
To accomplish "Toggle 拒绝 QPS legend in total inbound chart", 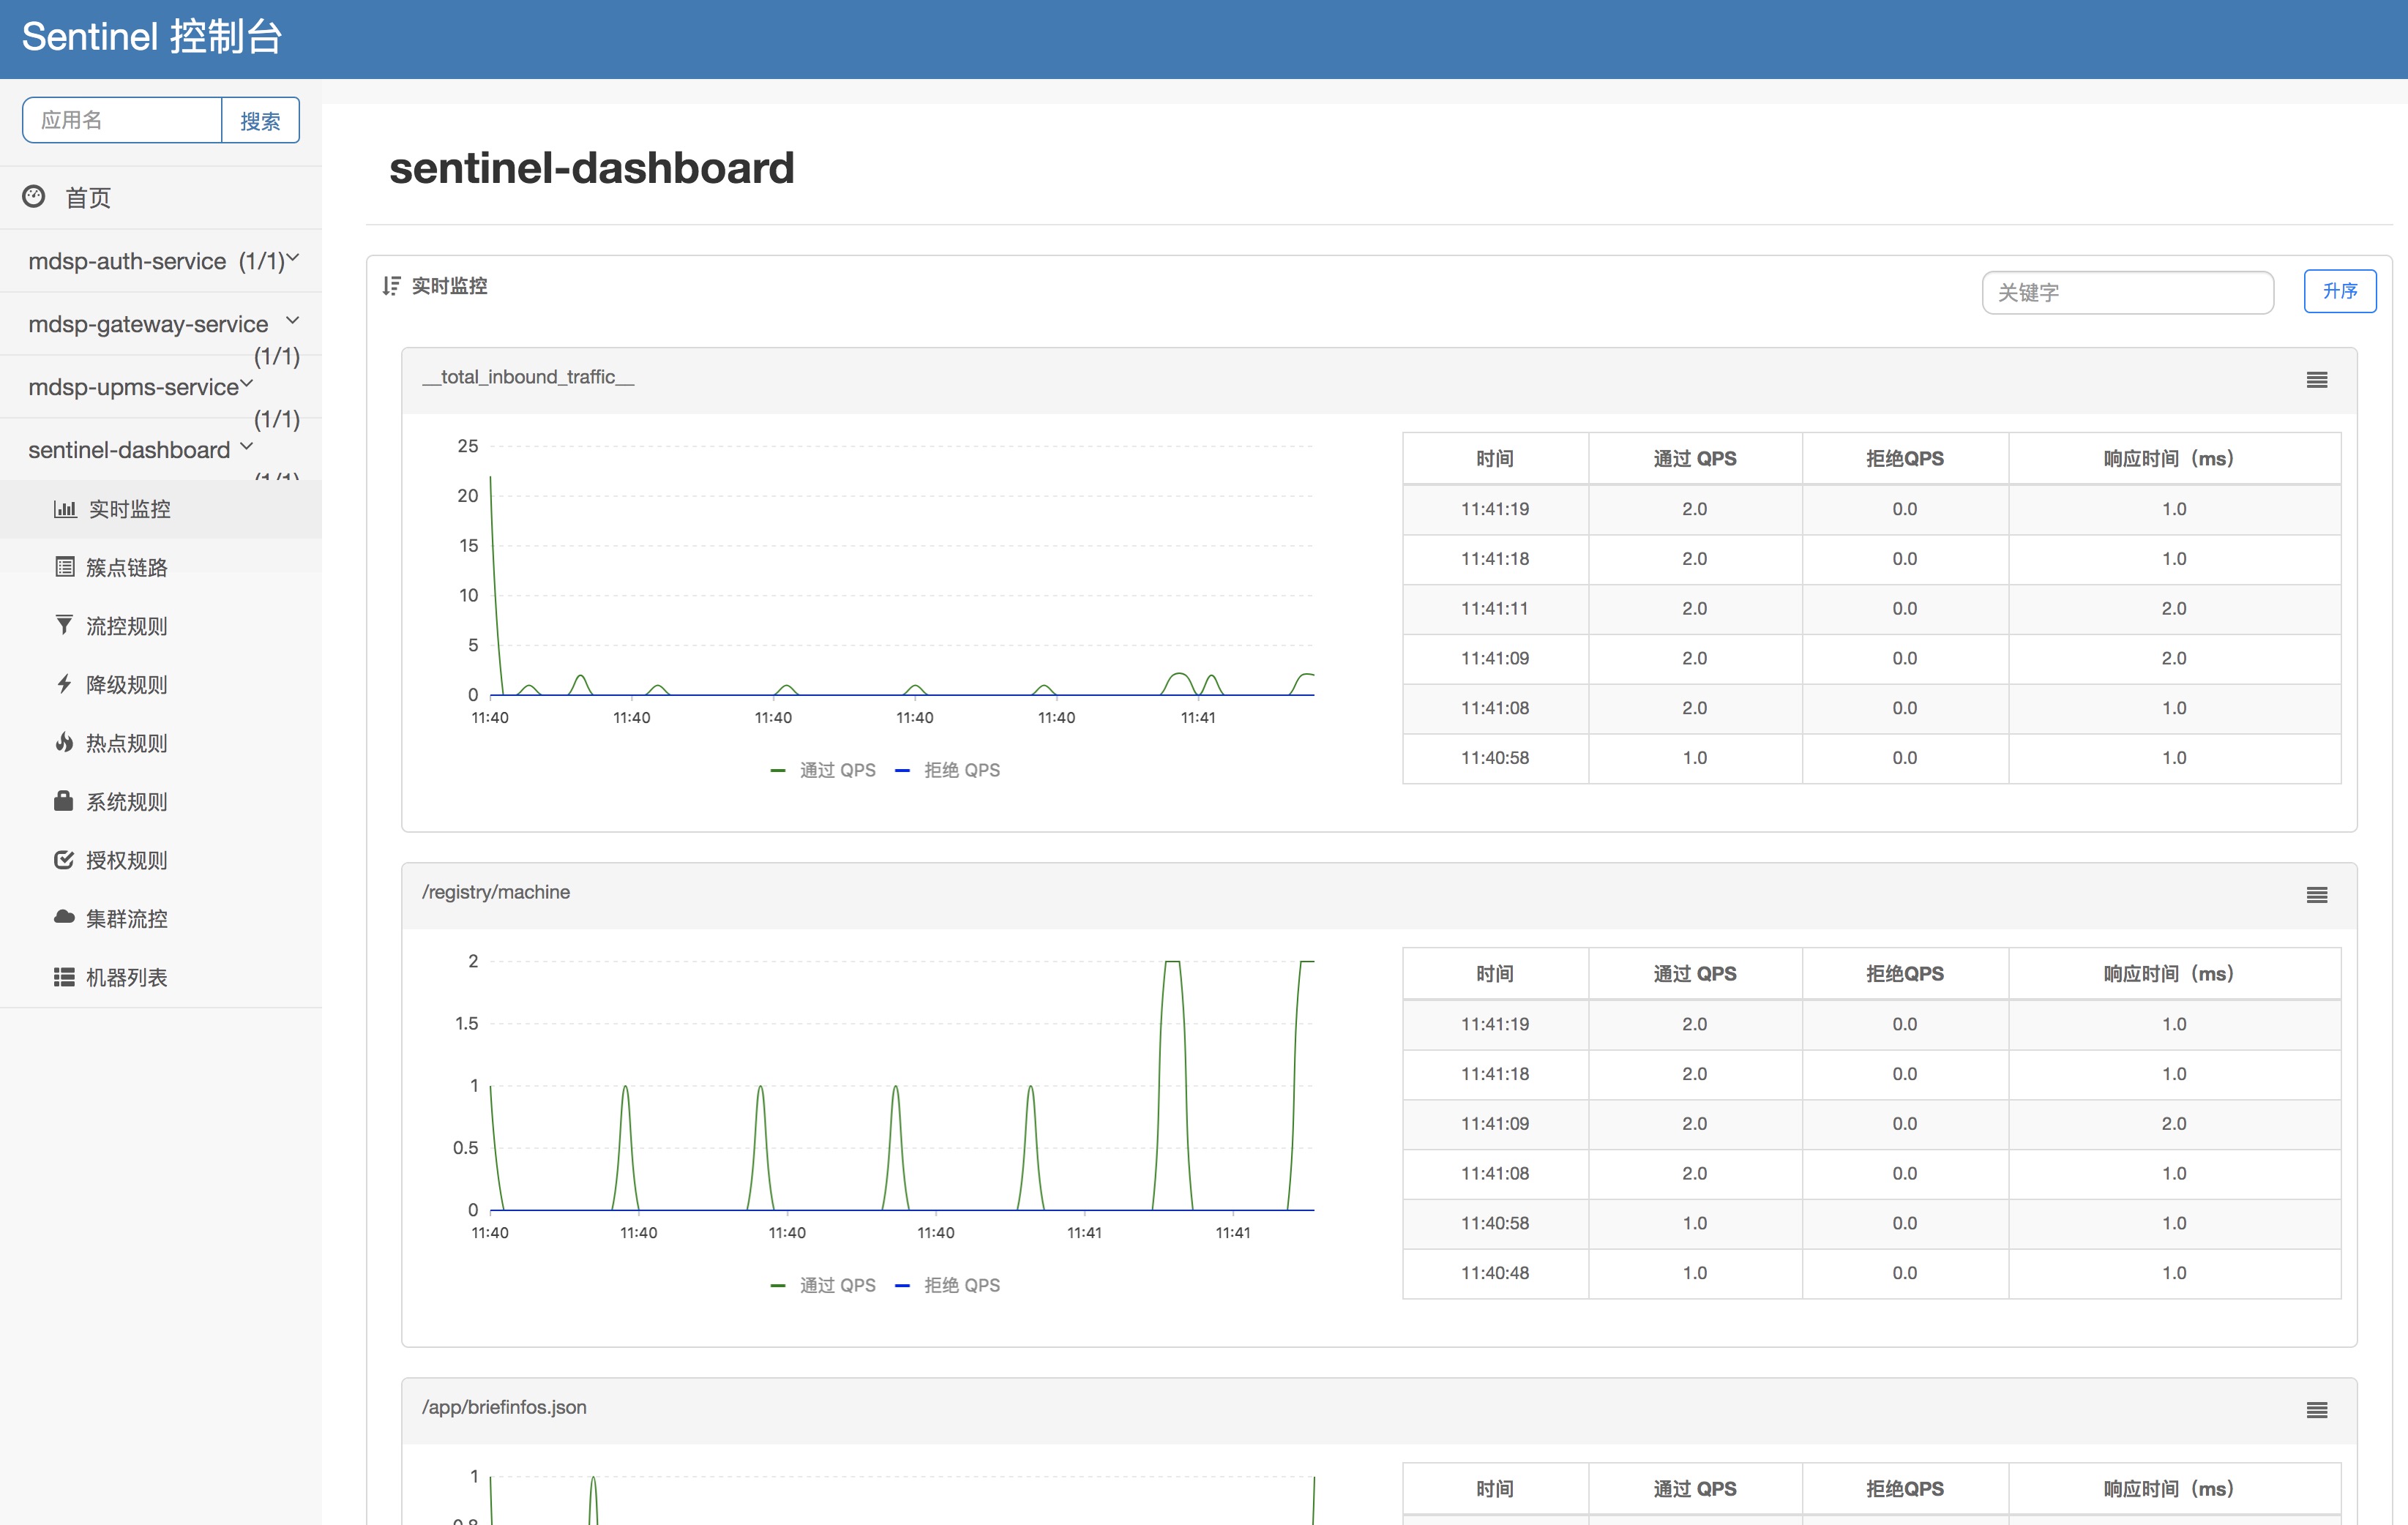I will tap(947, 770).
